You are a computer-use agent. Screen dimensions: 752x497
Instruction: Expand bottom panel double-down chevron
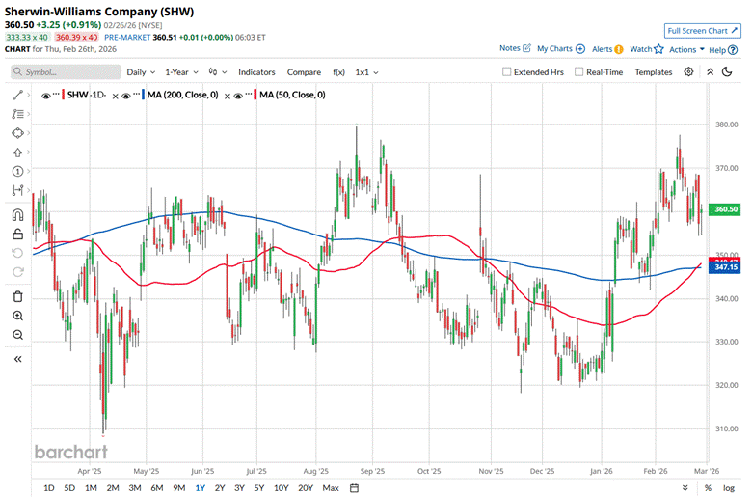pos(685,488)
